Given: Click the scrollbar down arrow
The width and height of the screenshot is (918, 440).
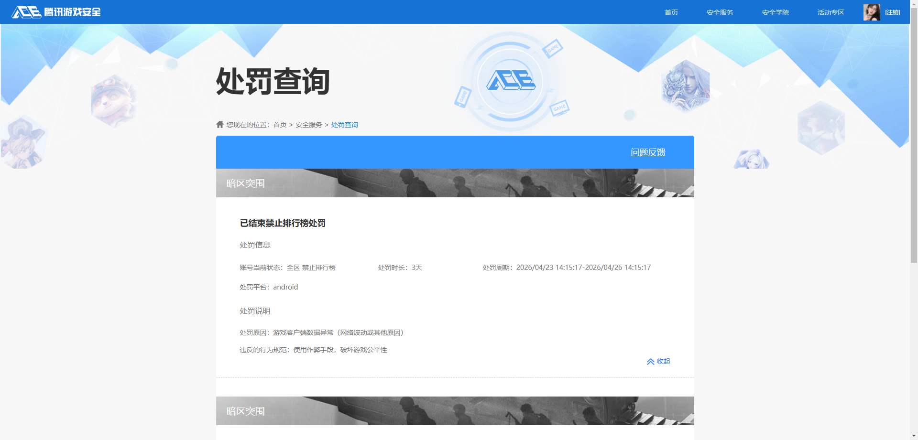Looking at the screenshot, I should click(x=914, y=436).
